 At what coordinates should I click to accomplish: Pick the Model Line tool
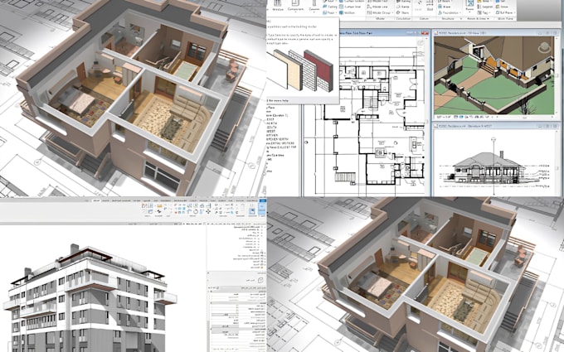pyautogui.click(x=377, y=7)
